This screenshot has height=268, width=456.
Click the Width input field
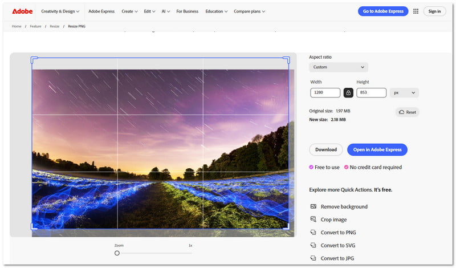point(325,93)
